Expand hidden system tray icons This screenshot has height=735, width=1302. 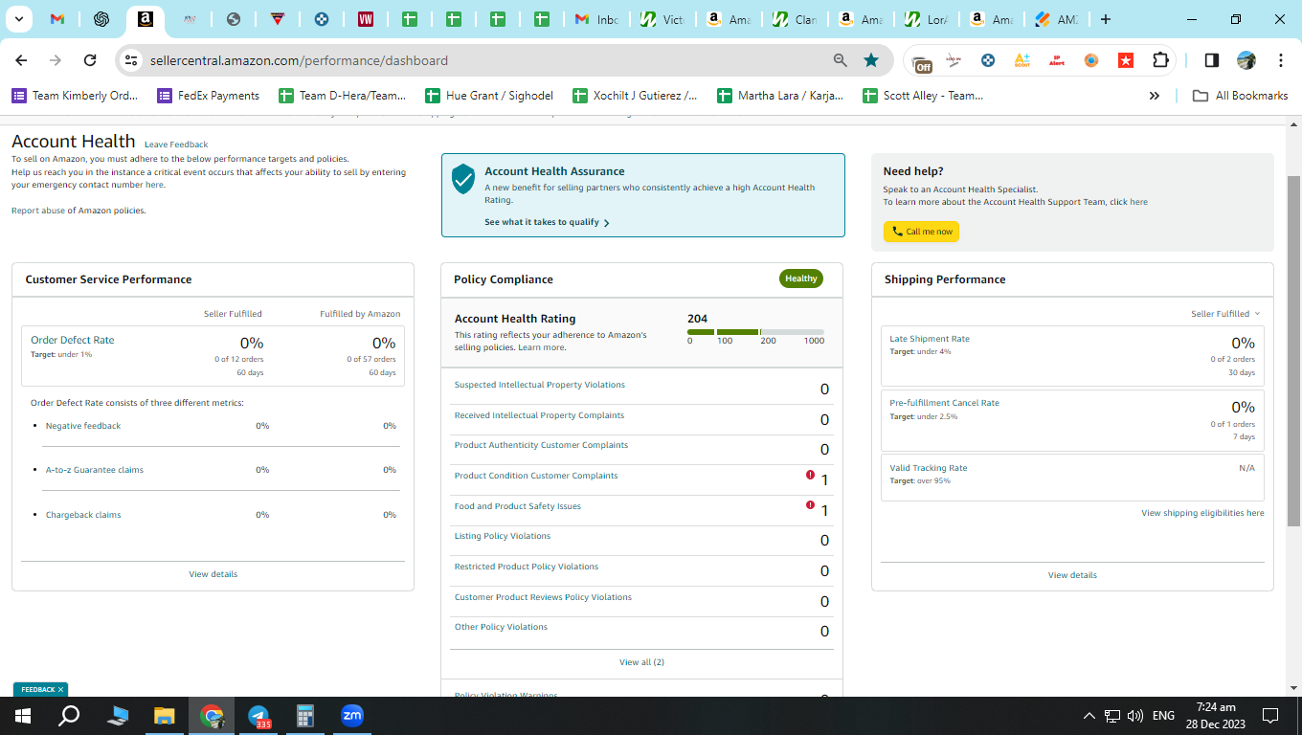click(x=1089, y=716)
